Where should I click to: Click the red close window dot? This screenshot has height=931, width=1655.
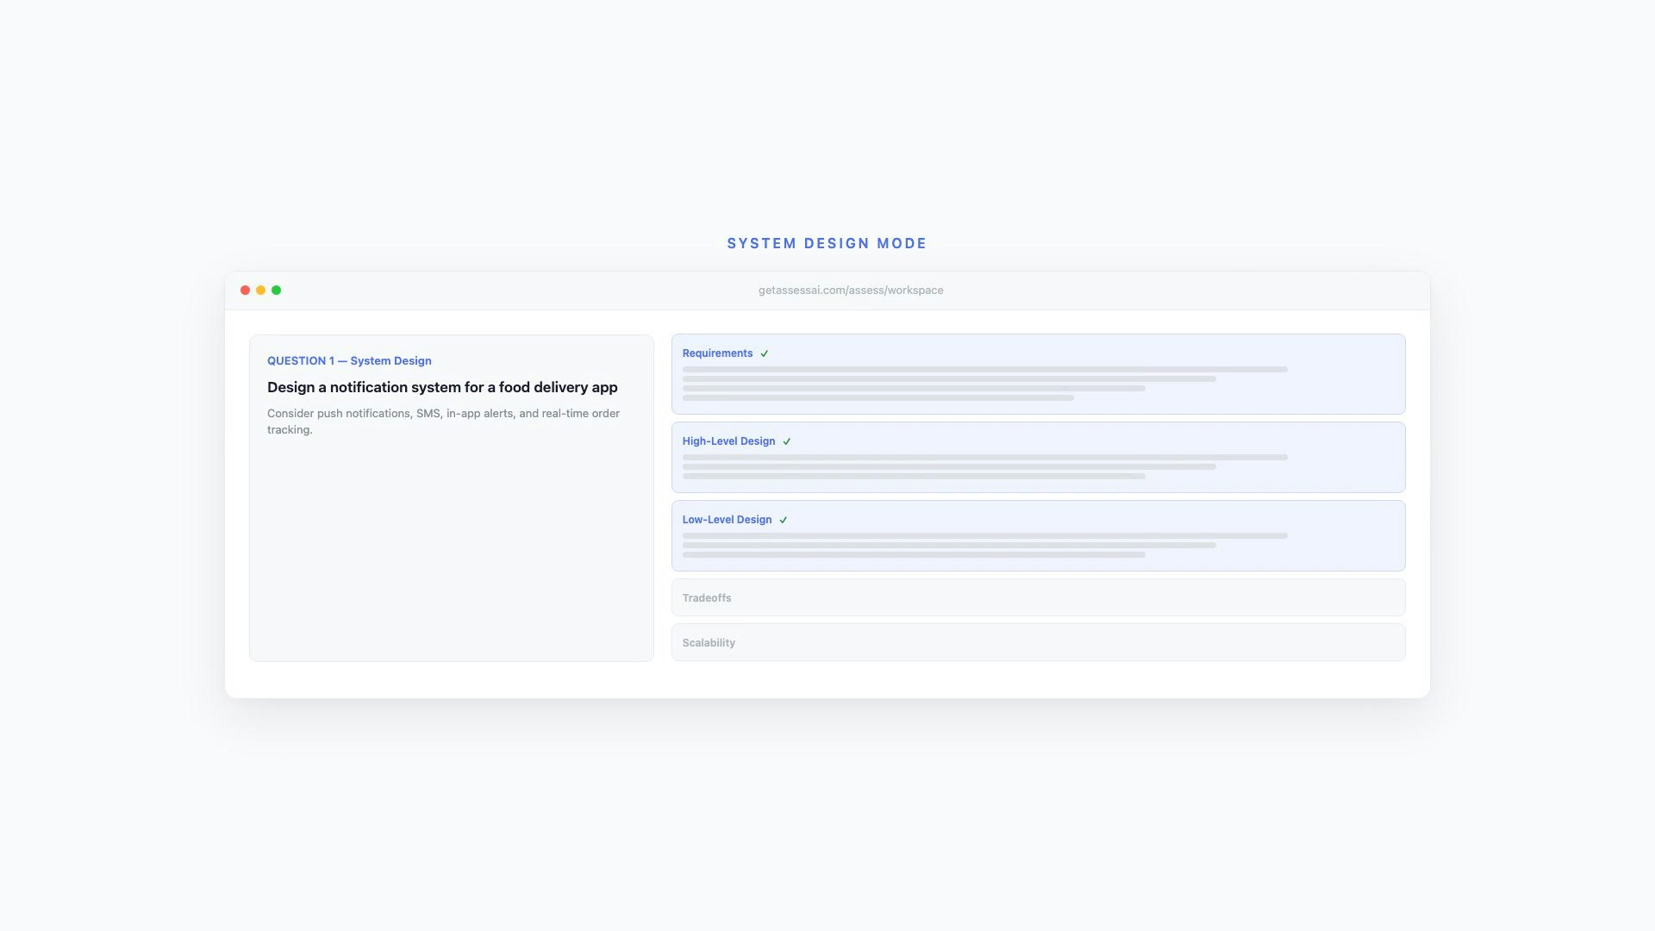tap(245, 291)
